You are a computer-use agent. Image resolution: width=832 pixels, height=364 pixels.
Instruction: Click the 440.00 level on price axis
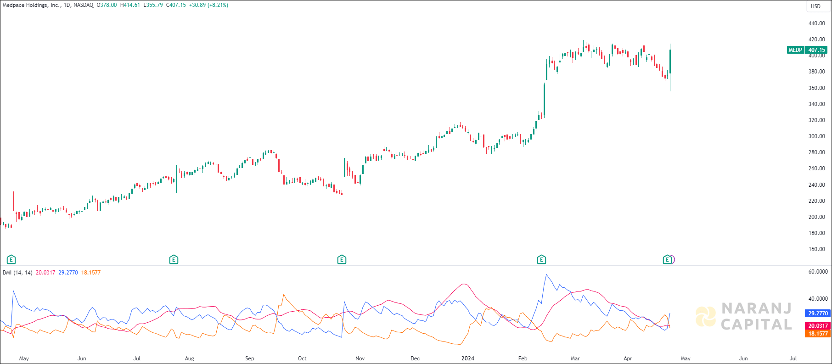pos(816,23)
